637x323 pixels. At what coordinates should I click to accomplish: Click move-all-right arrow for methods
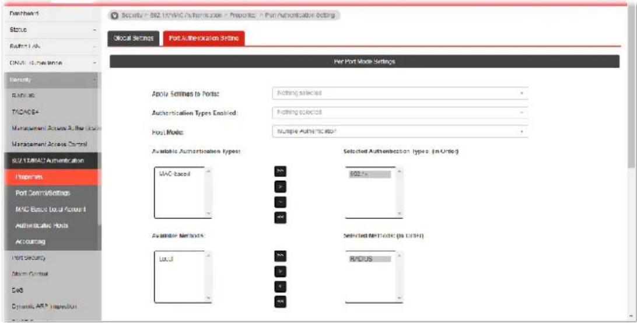pyautogui.click(x=280, y=255)
